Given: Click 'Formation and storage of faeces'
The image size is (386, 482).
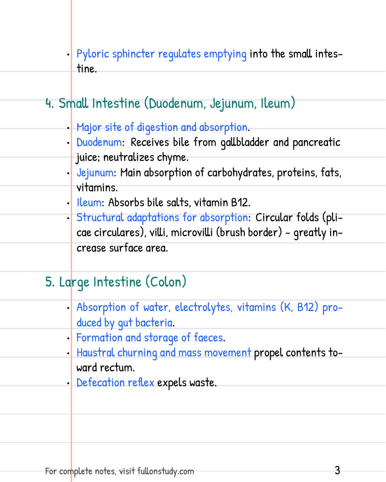Looking at the screenshot, I should (x=150, y=338).
